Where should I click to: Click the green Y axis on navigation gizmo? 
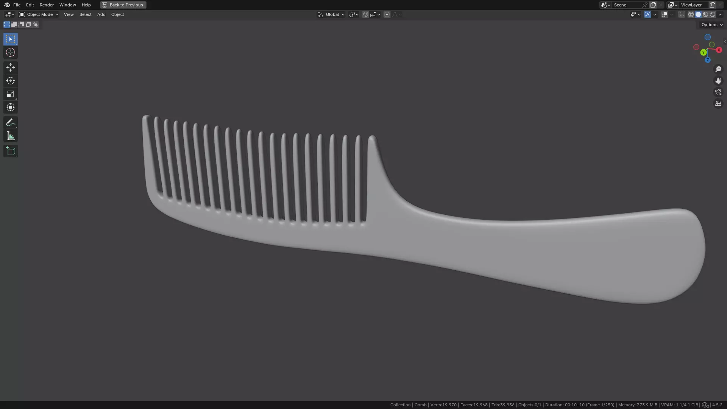(x=703, y=52)
